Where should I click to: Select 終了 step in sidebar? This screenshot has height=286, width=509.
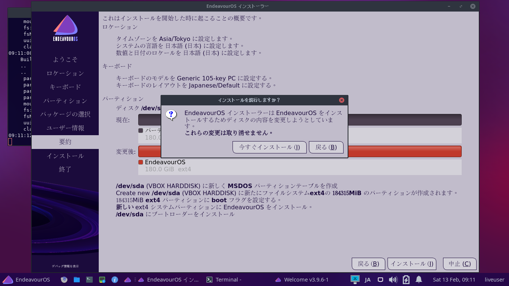(65, 169)
